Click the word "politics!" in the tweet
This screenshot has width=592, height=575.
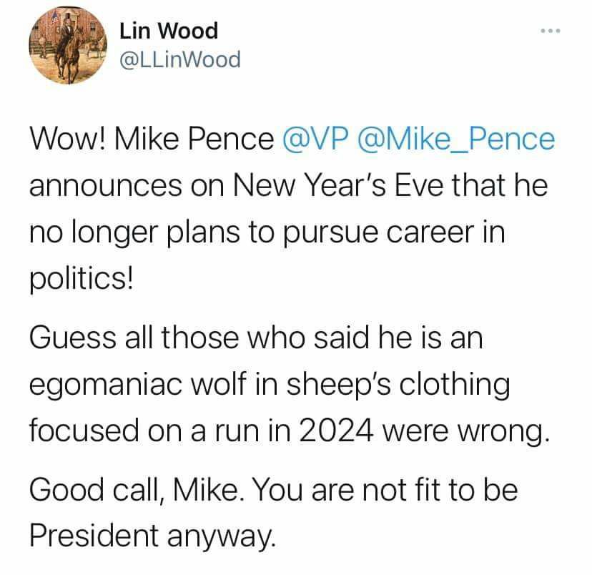[82, 280]
